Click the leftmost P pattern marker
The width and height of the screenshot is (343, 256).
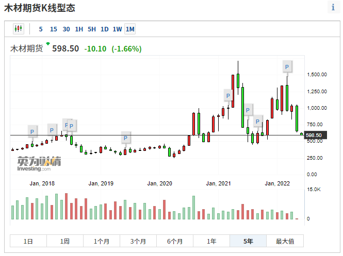32,131
